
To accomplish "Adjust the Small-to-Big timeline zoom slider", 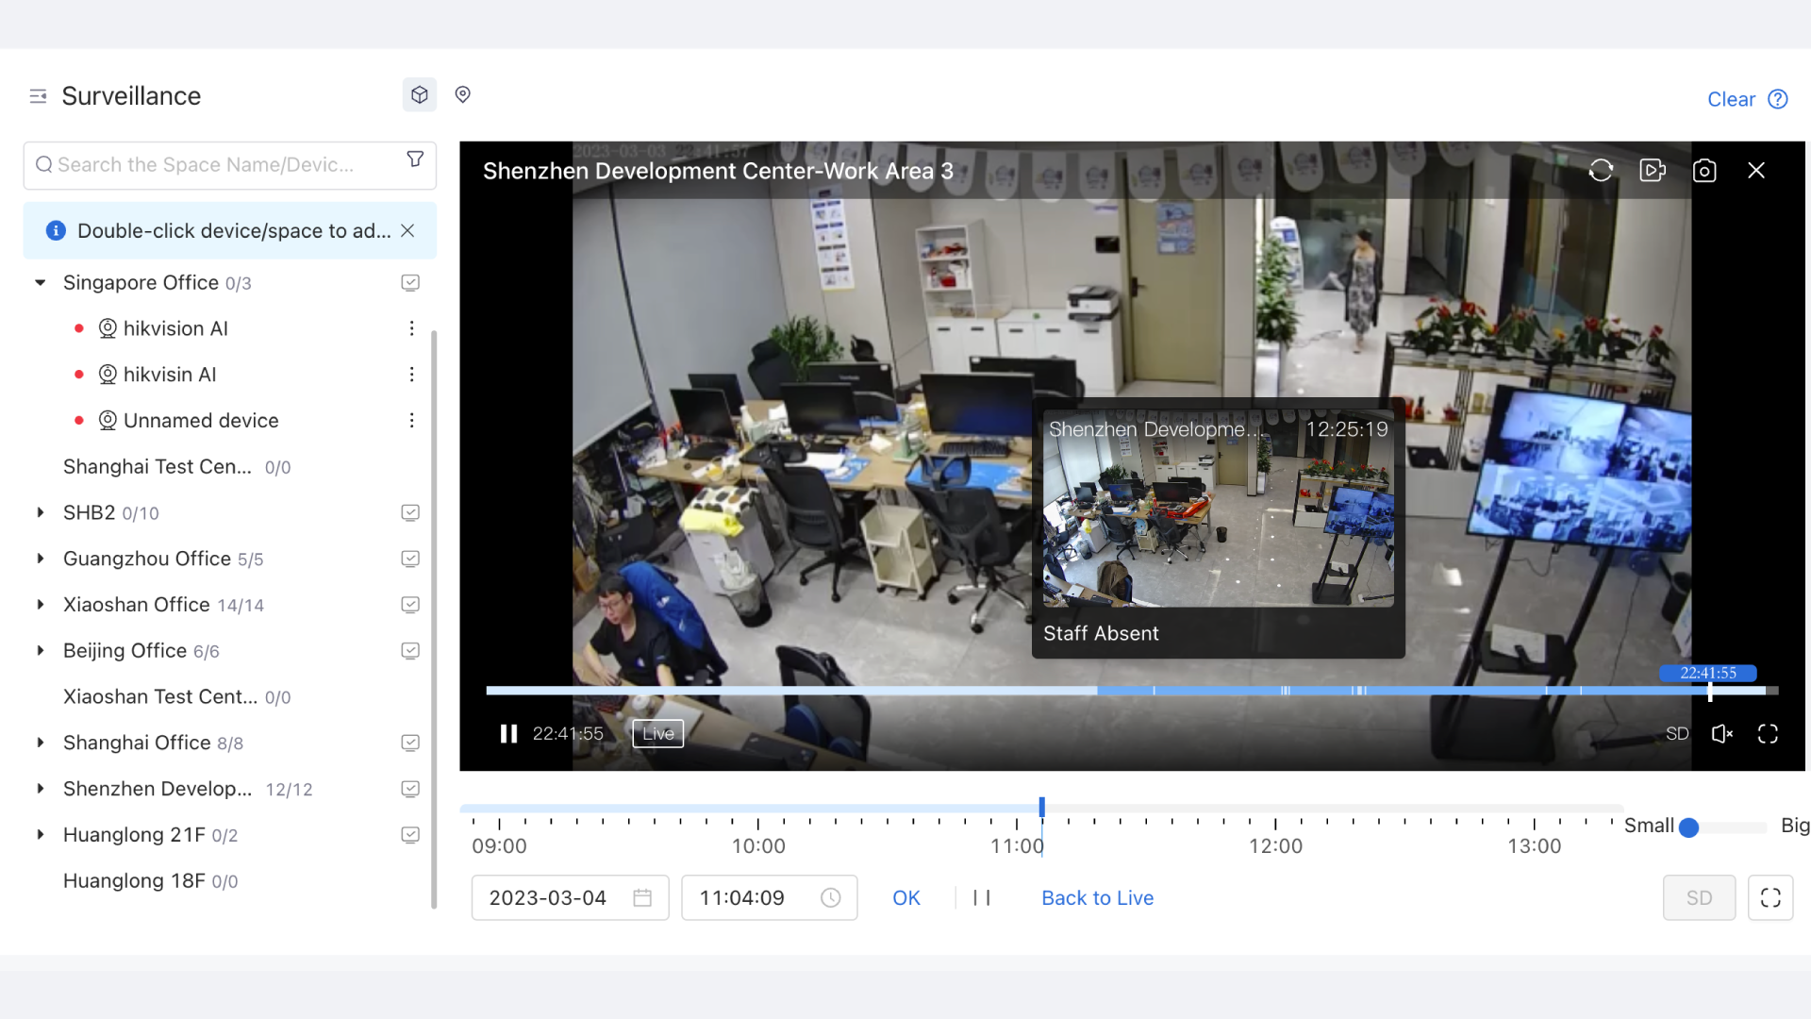I will click(x=1689, y=827).
